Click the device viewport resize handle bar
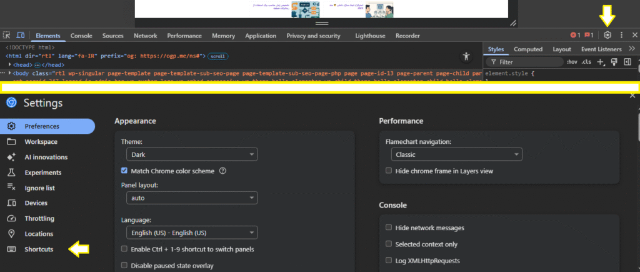The height and width of the screenshot is (272, 640). coord(322,23)
